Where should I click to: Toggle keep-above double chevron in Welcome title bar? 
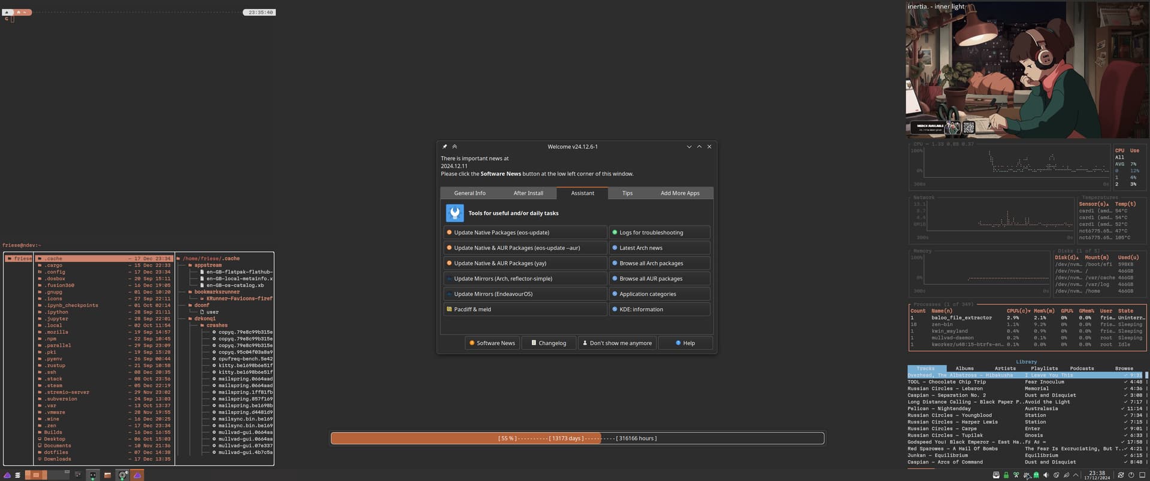coord(455,147)
